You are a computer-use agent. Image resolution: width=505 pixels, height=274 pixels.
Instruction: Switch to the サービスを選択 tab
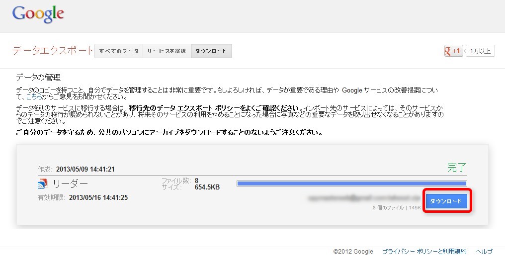(167, 51)
